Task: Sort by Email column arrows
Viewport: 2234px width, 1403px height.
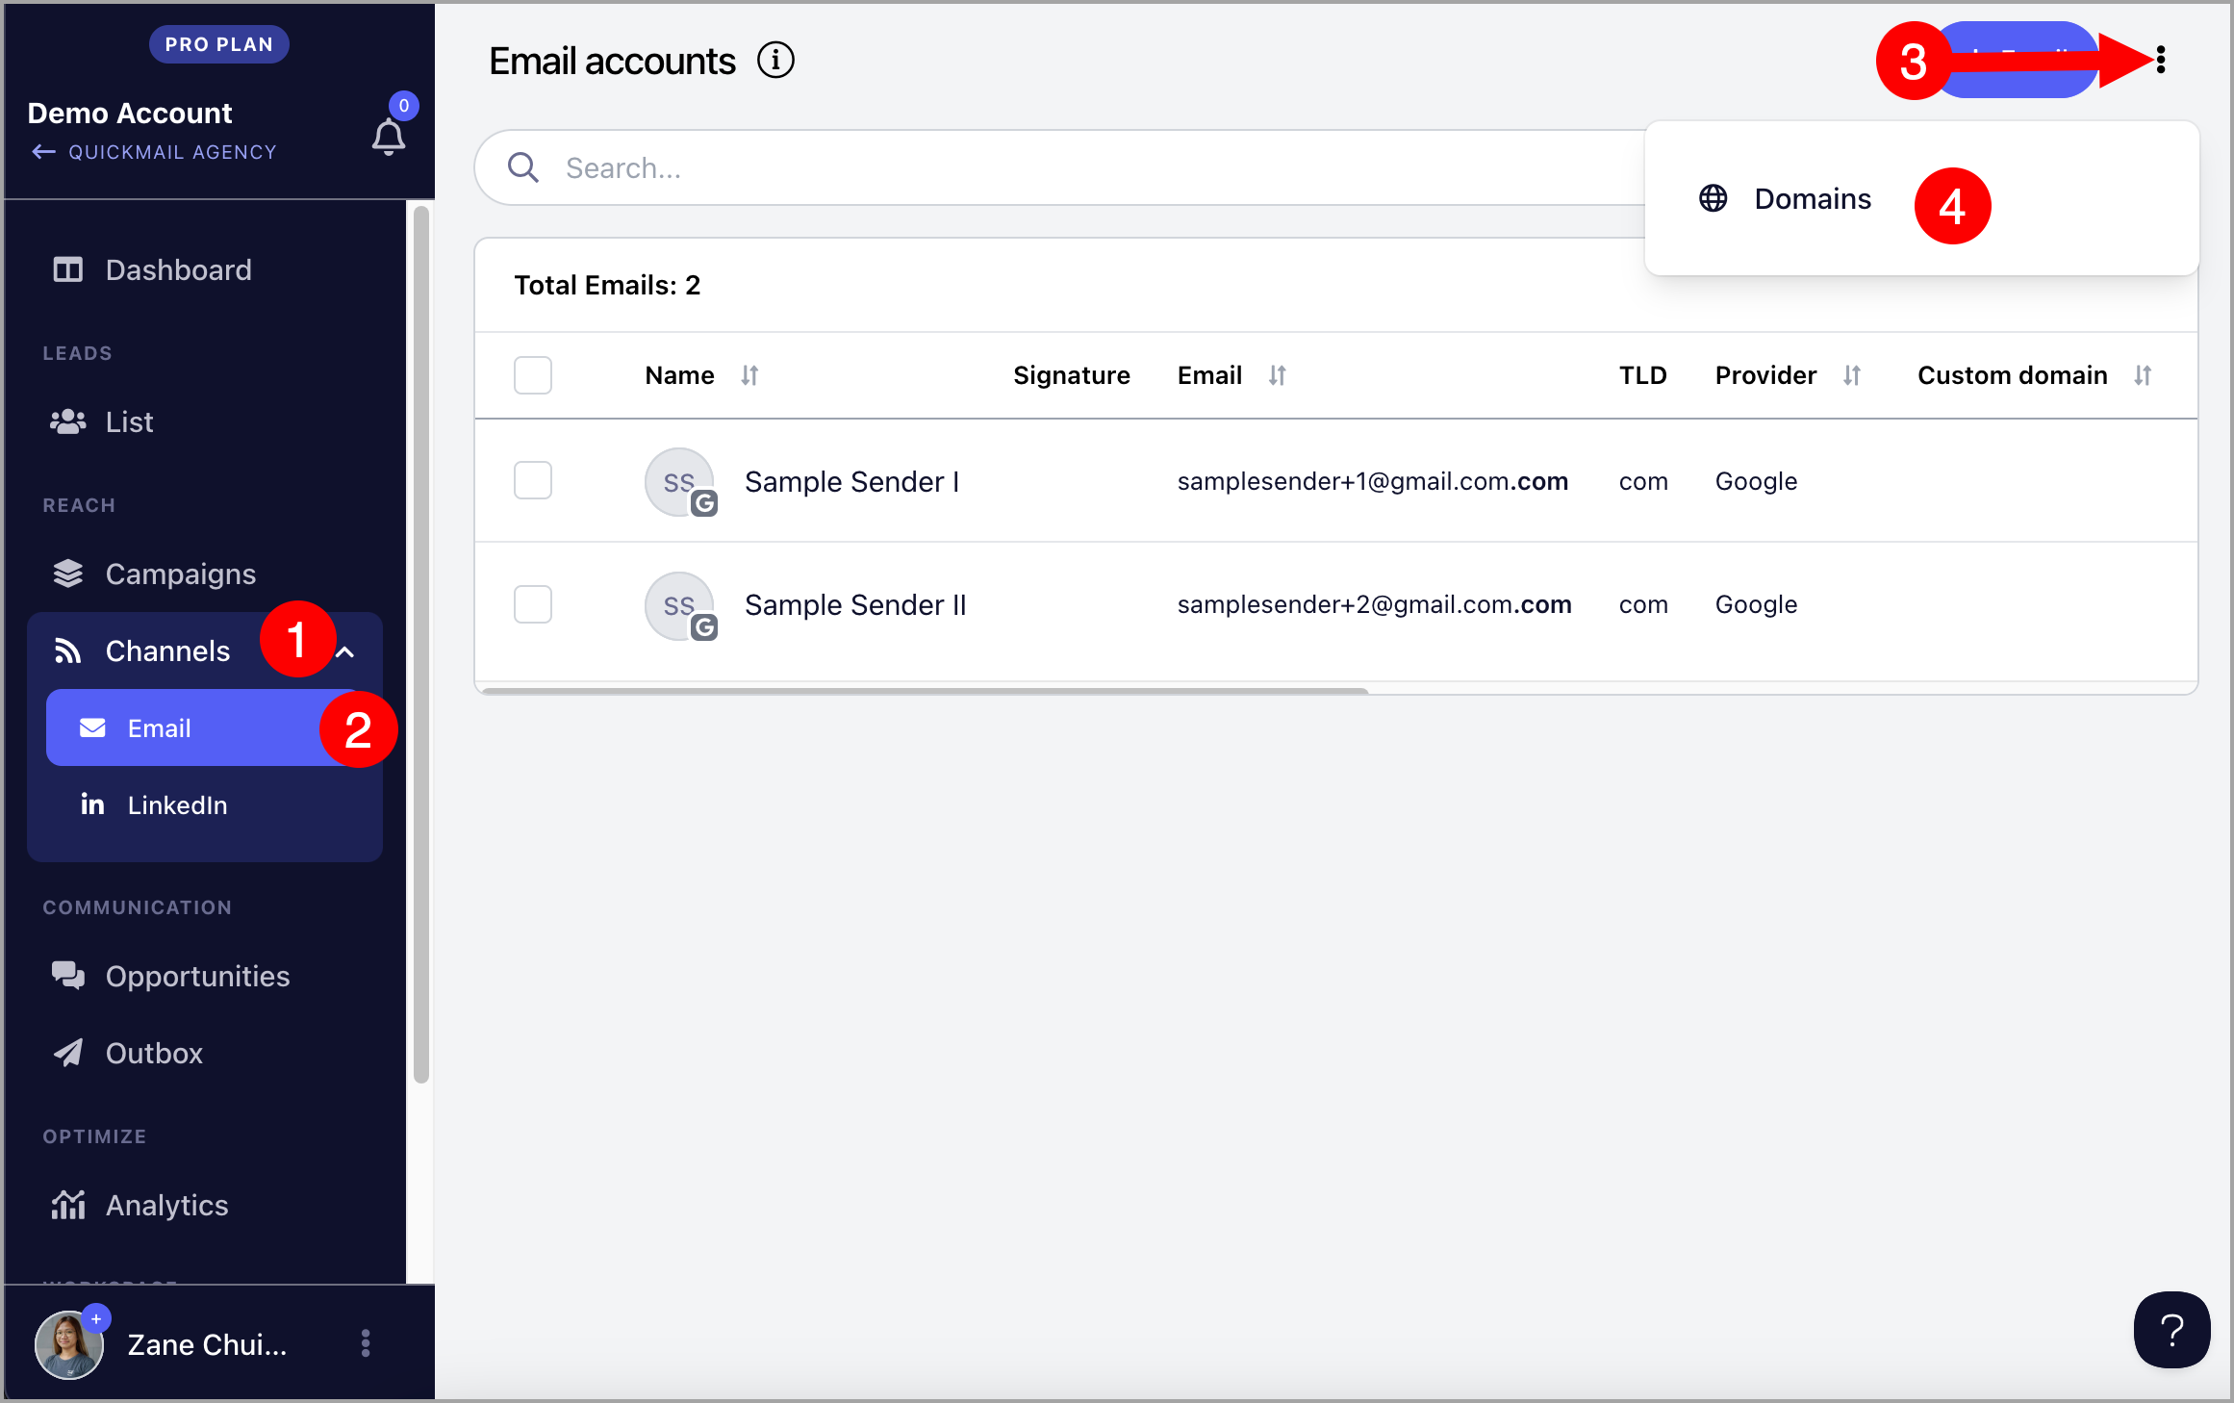Action: pos(1277,375)
